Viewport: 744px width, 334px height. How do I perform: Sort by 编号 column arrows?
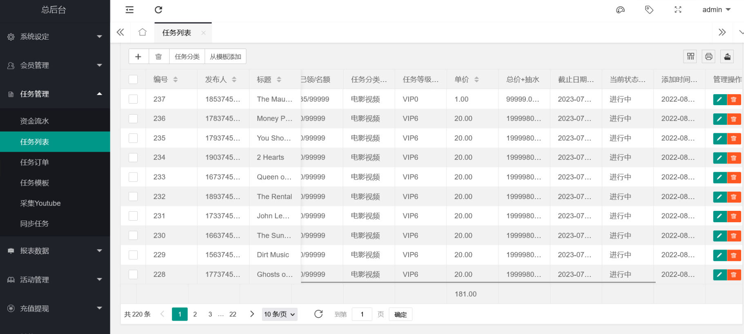pos(175,80)
